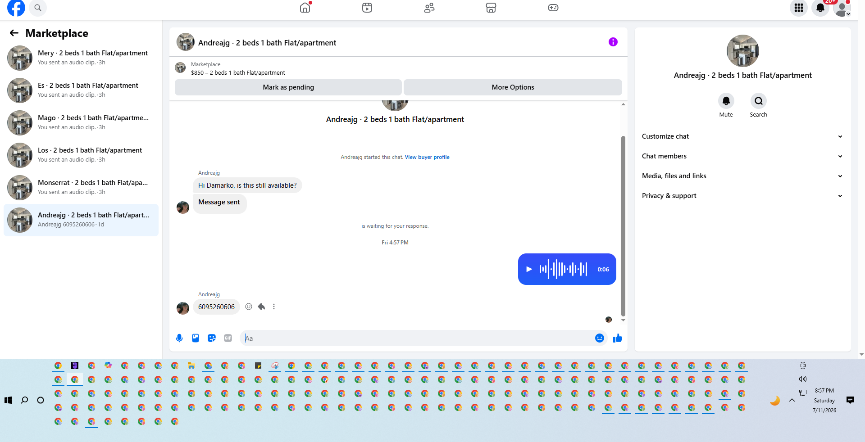Play the 0:06 audio clip
The height and width of the screenshot is (442, 865).
(529, 269)
